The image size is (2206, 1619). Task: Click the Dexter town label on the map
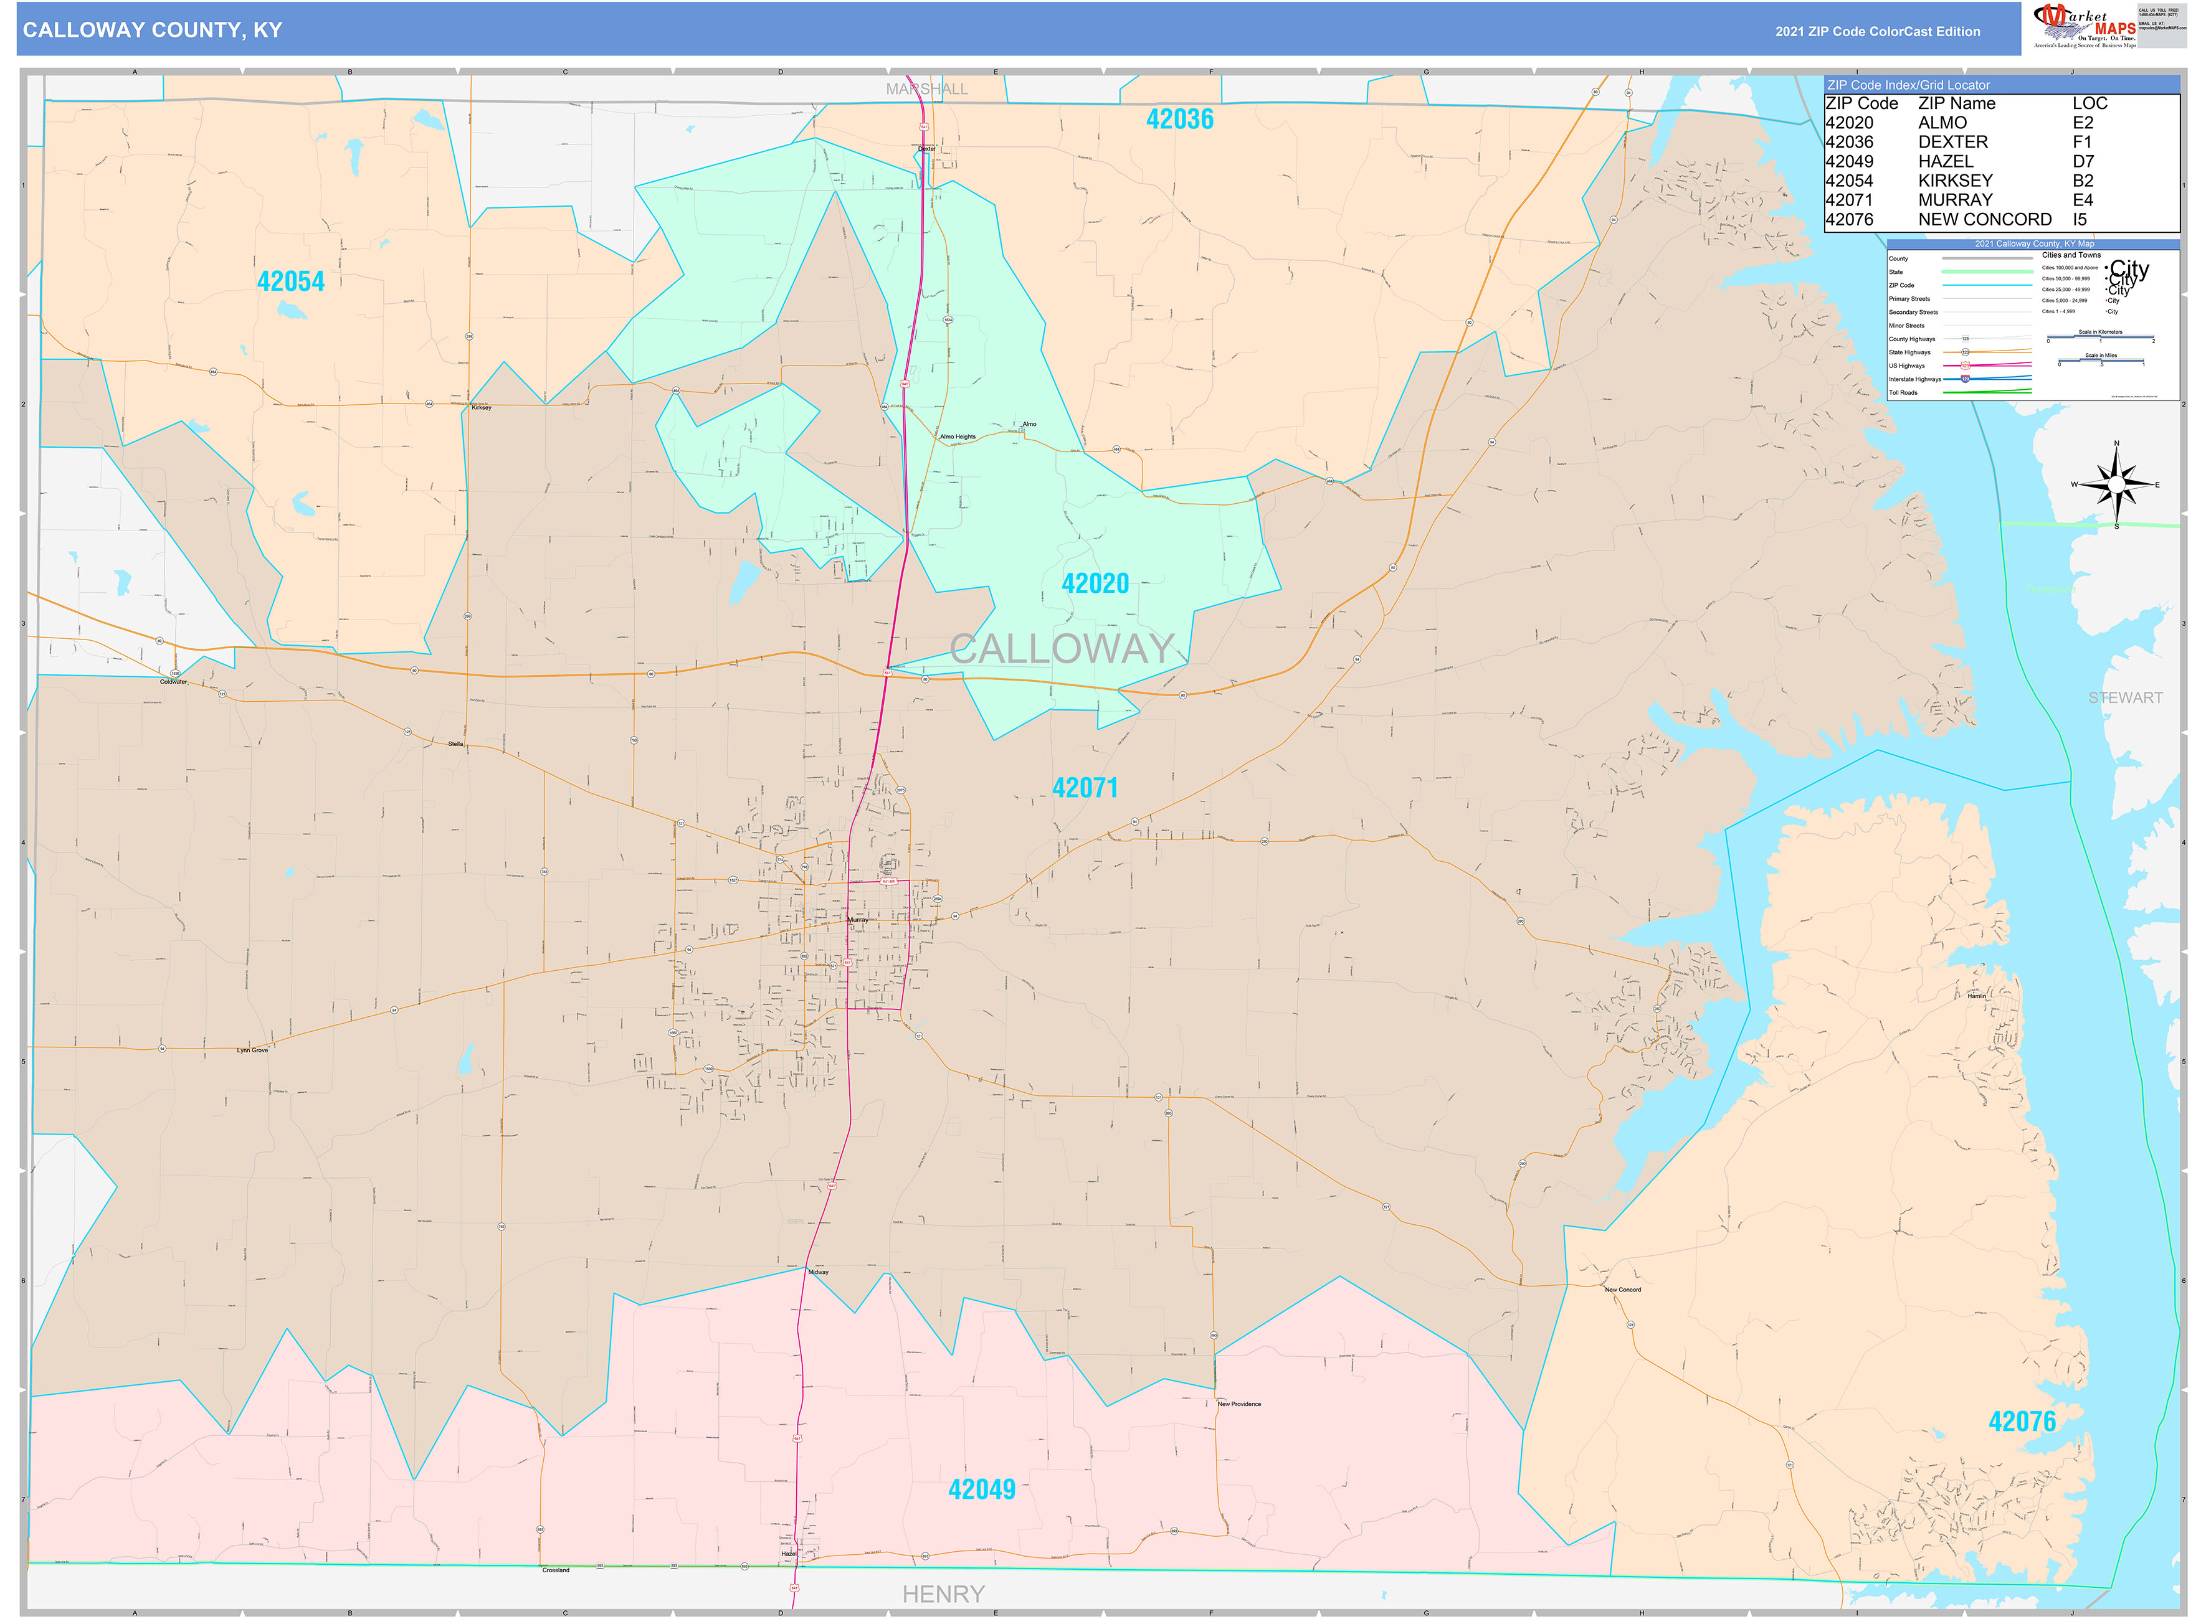(x=926, y=149)
